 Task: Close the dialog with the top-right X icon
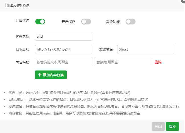pos(182,1)
